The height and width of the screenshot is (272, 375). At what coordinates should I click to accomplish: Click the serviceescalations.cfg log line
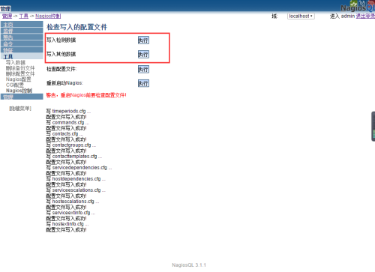pos(76,190)
